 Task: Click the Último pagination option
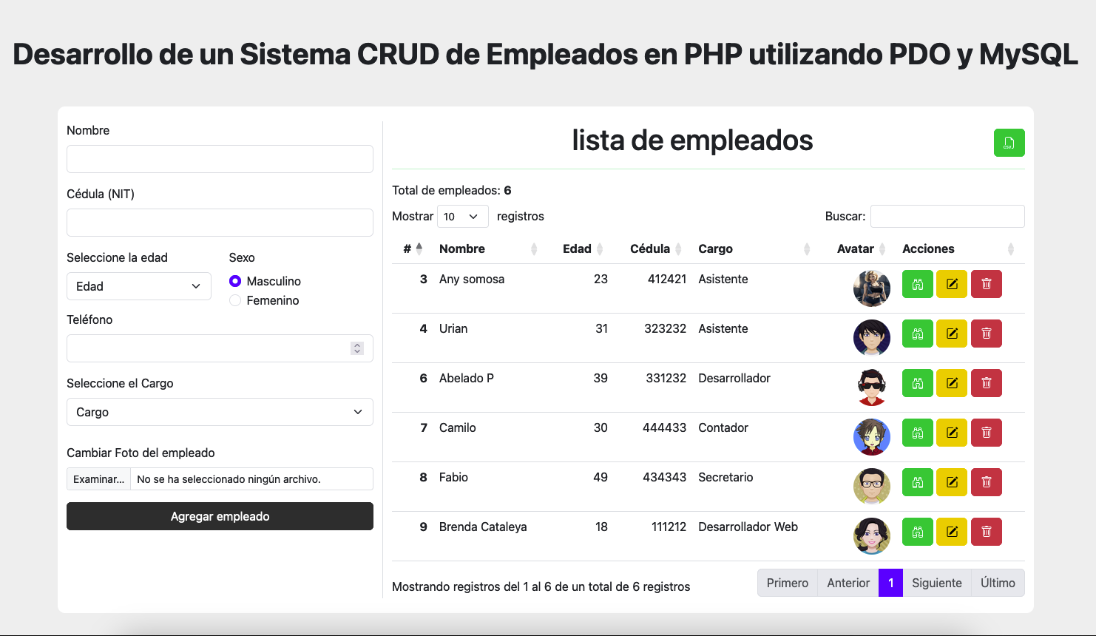pyautogui.click(x=998, y=583)
